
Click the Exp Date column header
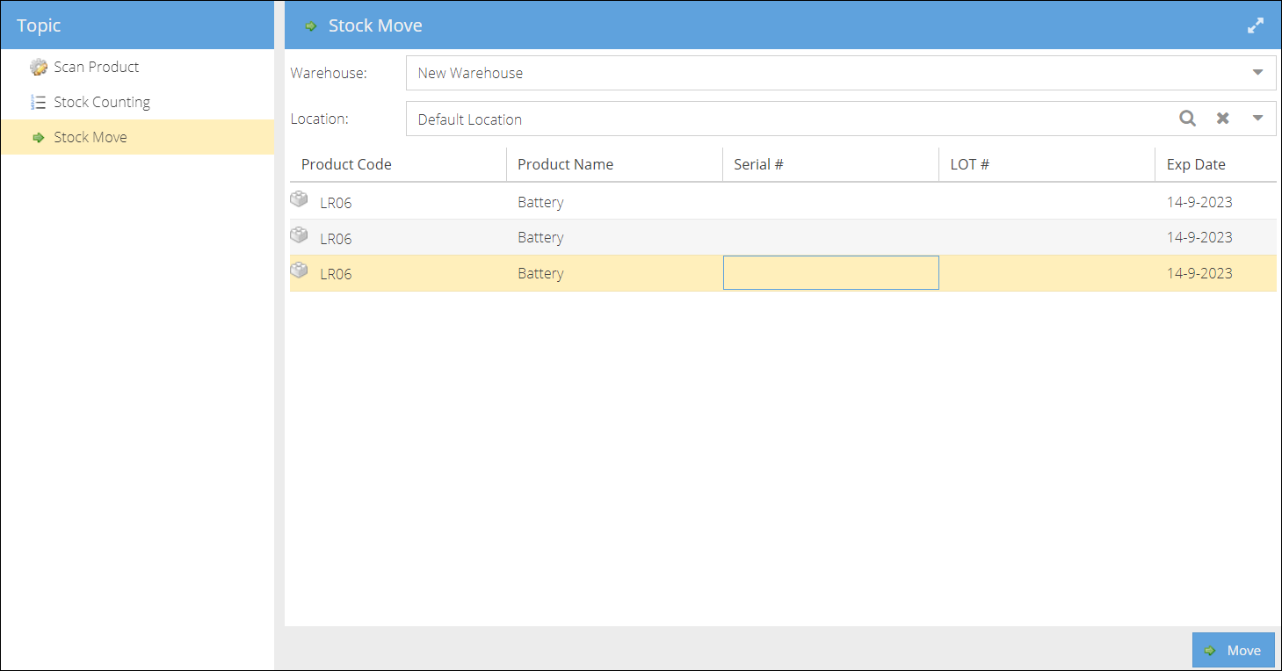pos(1215,164)
